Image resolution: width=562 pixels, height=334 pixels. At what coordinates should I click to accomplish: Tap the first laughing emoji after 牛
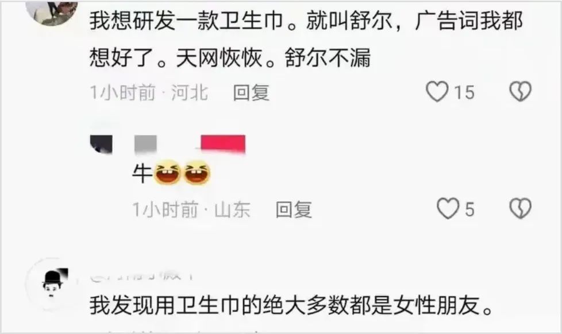[167, 173]
